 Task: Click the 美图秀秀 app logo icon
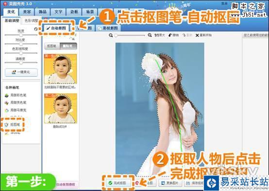pyautogui.click(x=5, y=4)
